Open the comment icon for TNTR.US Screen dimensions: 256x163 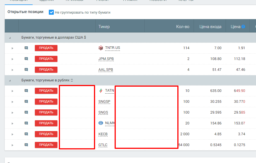click(x=26, y=48)
